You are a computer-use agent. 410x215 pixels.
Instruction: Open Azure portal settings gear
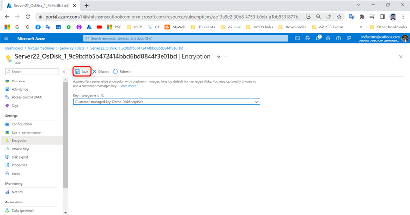click(328, 39)
